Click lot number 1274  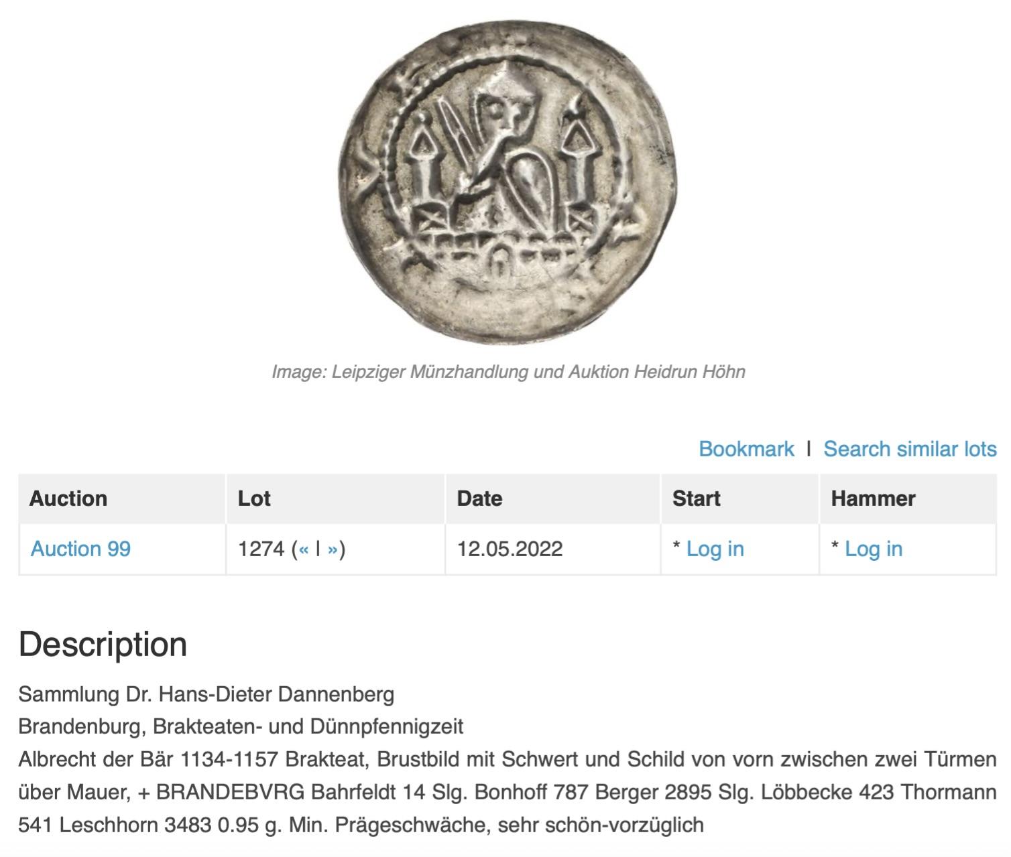(x=261, y=549)
